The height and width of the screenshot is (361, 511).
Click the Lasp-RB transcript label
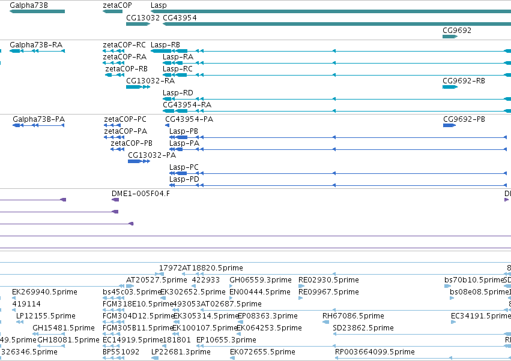click(x=165, y=45)
